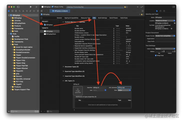
Task: Switch to the Build Rules tab
Action: tap(124, 18)
